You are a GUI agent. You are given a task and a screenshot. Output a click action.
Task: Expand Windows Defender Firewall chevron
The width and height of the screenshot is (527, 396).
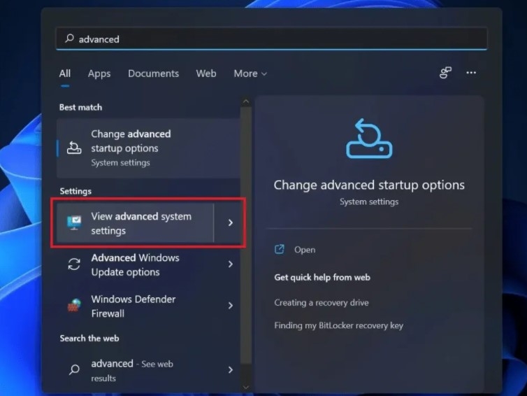pyautogui.click(x=230, y=306)
